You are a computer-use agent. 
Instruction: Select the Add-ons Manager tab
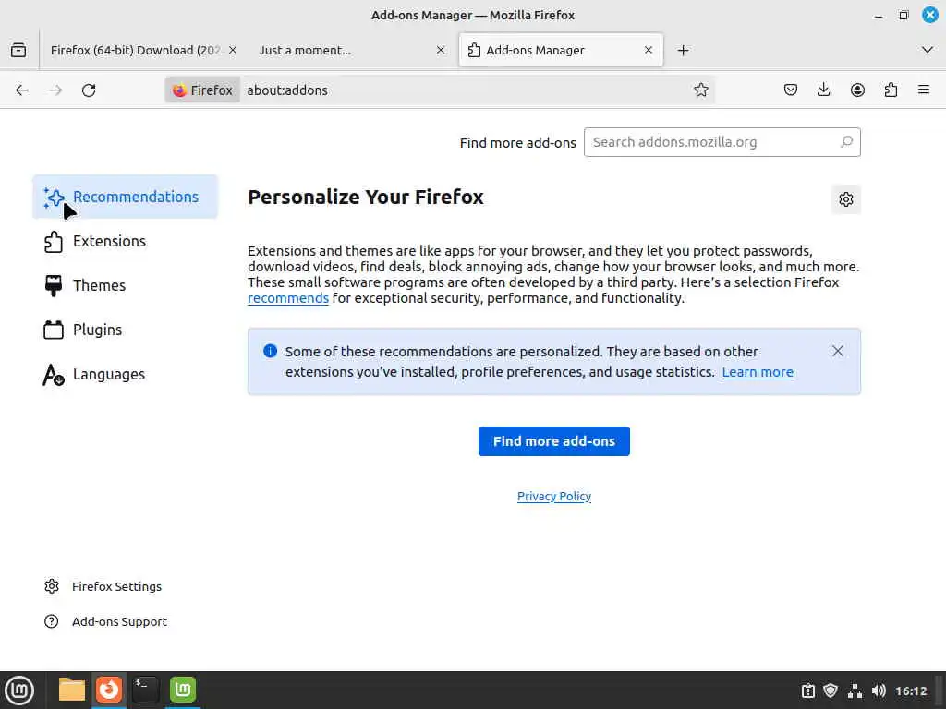pos(561,50)
